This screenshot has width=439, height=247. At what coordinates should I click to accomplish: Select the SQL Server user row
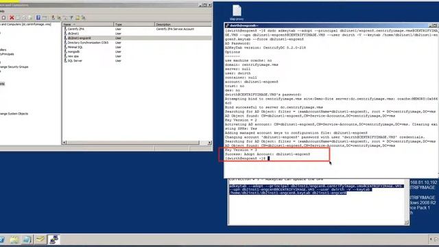tap(137, 60)
